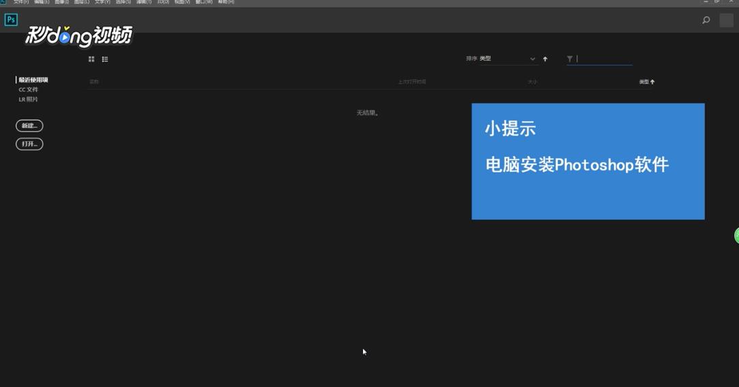The height and width of the screenshot is (387, 739).
Task: Open the 排序 类型 sort dropdown
Action: [x=507, y=59]
